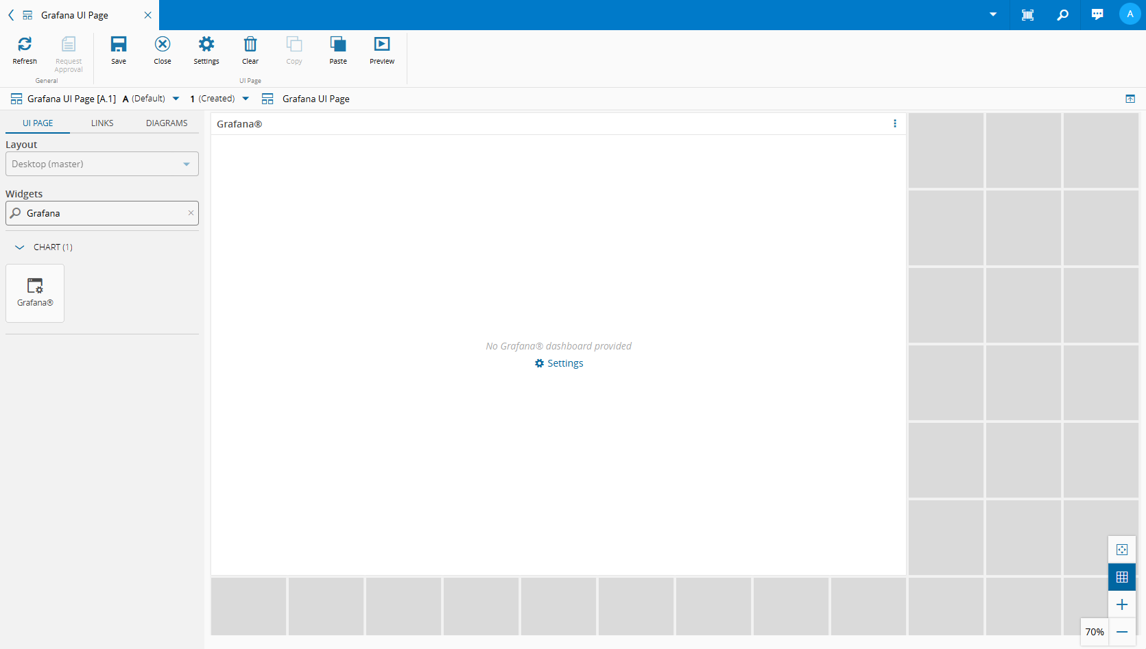
Task: Open the search magnifier in the top bar
Action: 1062,15
